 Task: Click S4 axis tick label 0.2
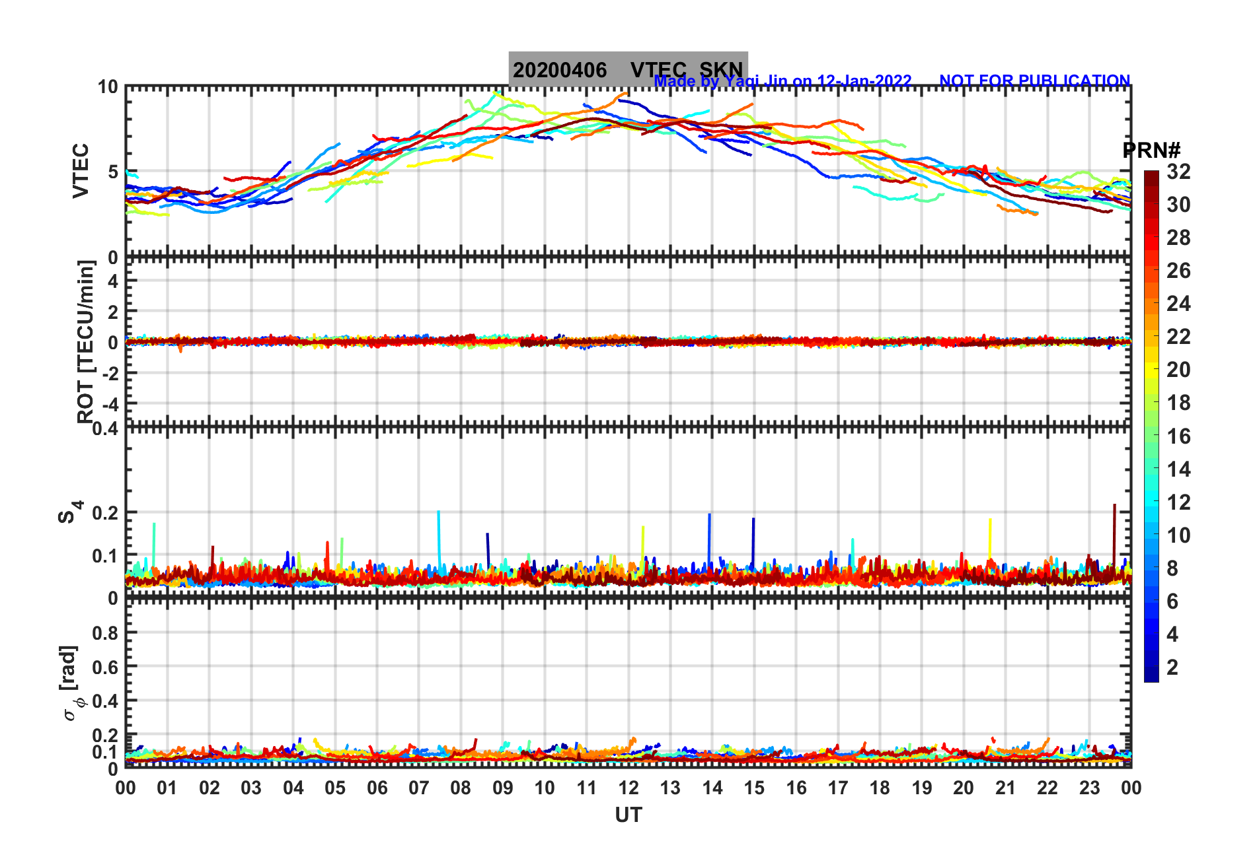tap(105, 513)
